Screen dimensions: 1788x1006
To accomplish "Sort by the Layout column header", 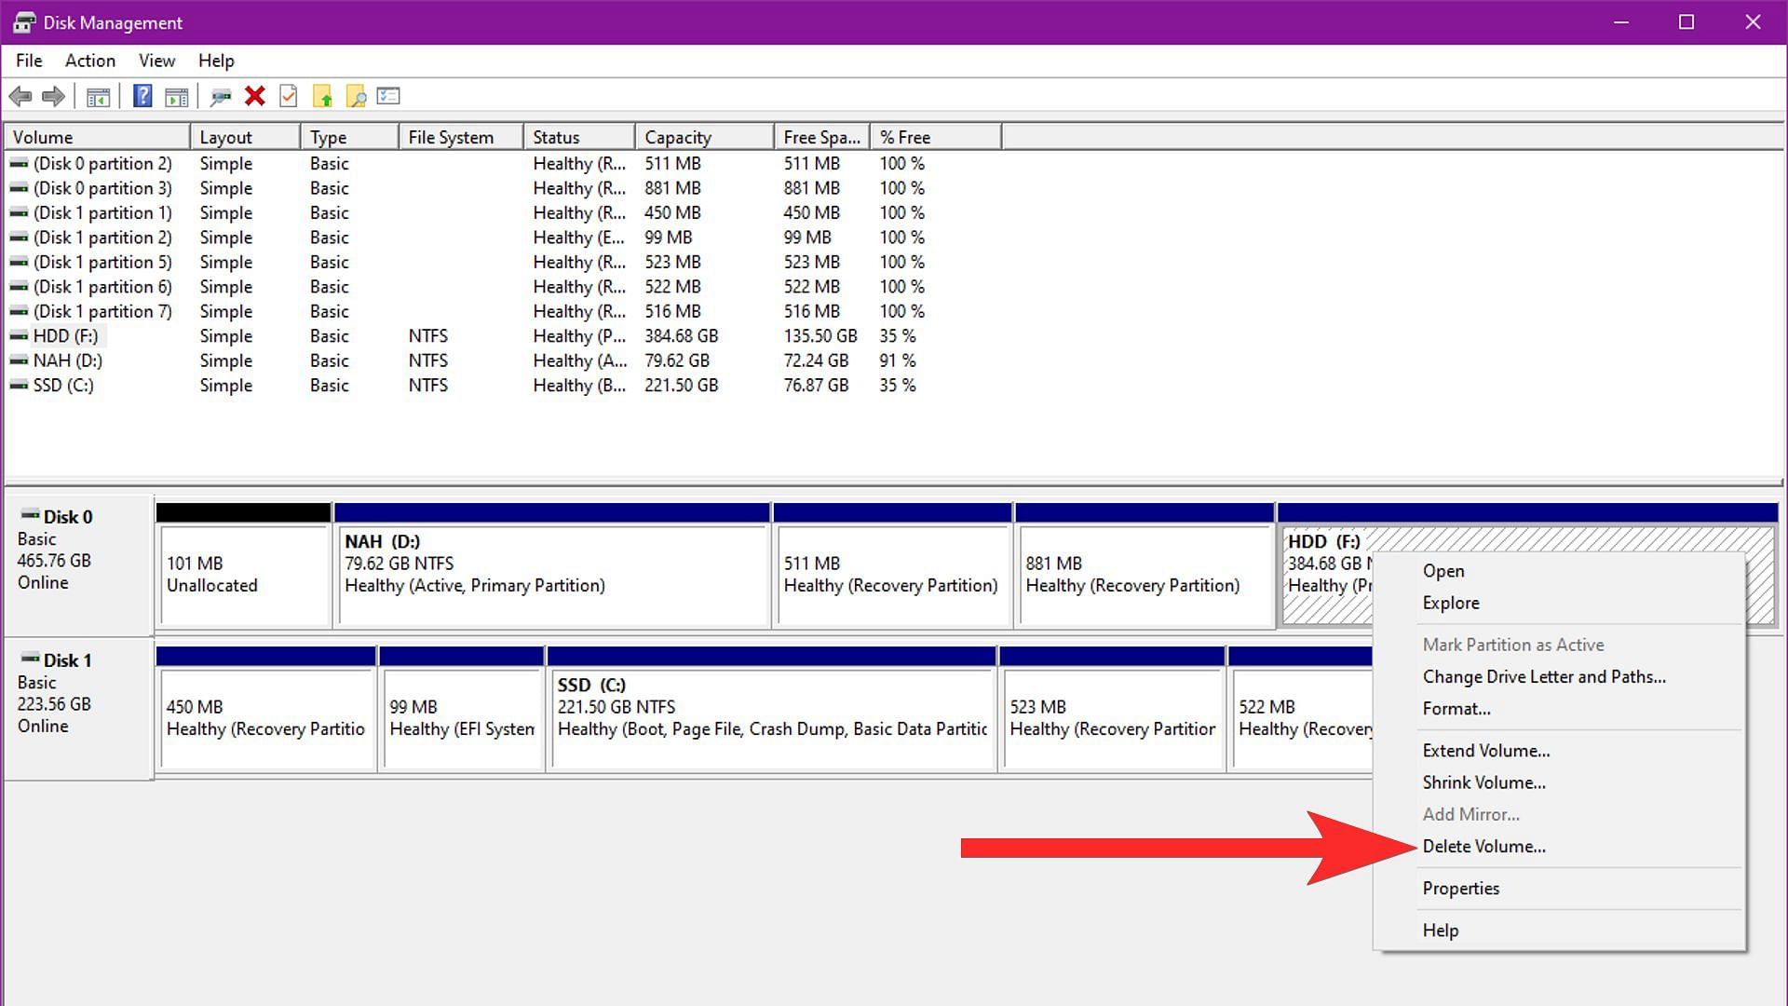I will pos(246,137).
